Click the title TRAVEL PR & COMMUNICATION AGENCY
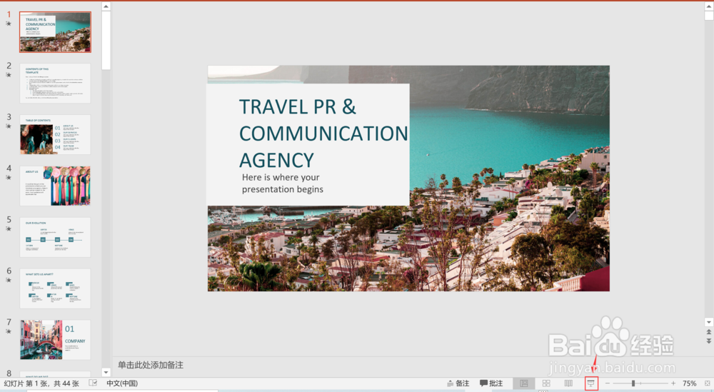 point(323,134)
